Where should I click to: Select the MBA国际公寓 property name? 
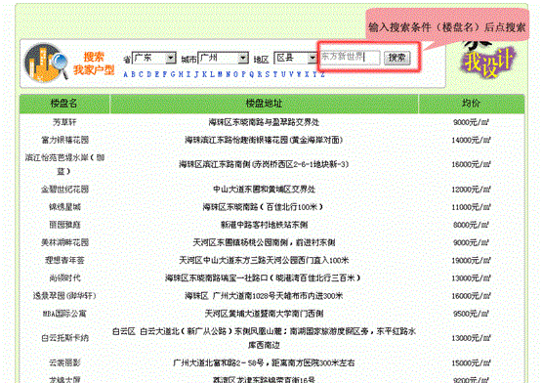coord(64,314)
